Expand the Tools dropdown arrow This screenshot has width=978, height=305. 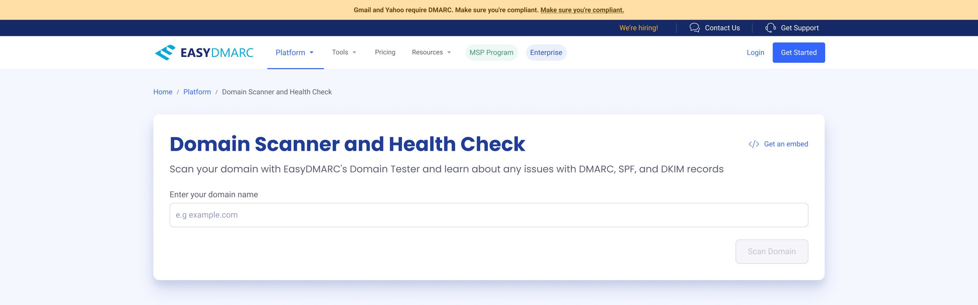click(354, 53)
